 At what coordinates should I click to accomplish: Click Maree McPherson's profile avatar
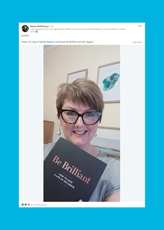click(25, 28)
